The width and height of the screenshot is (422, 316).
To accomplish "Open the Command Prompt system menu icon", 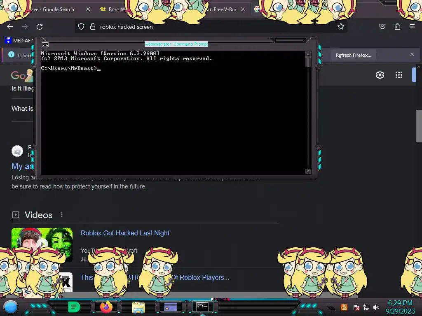I will tap(45, 44).
